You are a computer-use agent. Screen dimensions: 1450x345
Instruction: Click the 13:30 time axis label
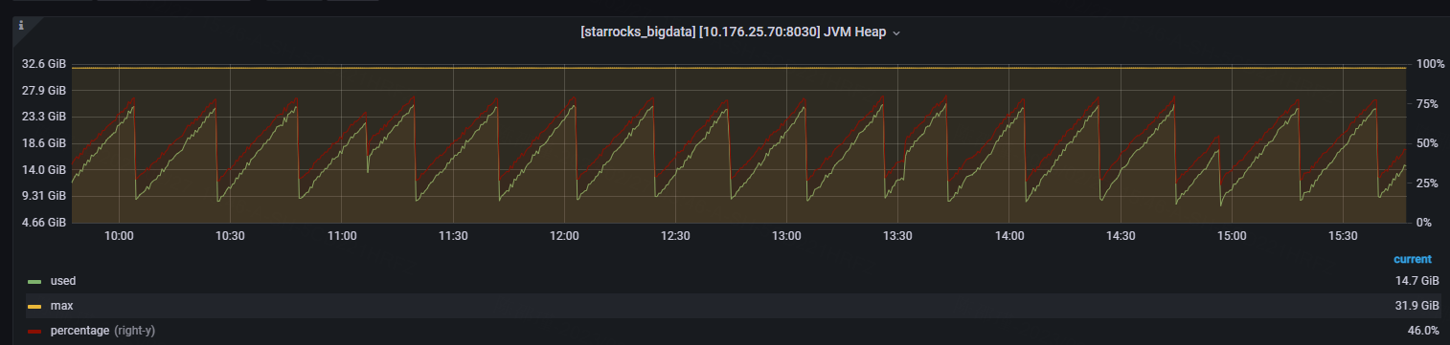(897, 236)
